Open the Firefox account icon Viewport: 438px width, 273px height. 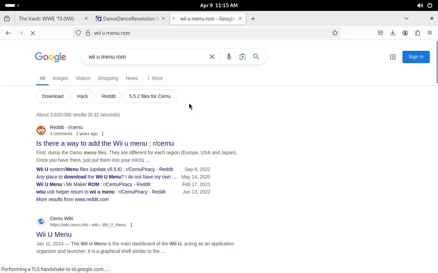click(x=405, y=33)
